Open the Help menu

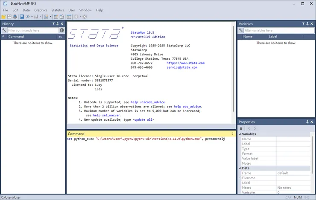(99, 10)
